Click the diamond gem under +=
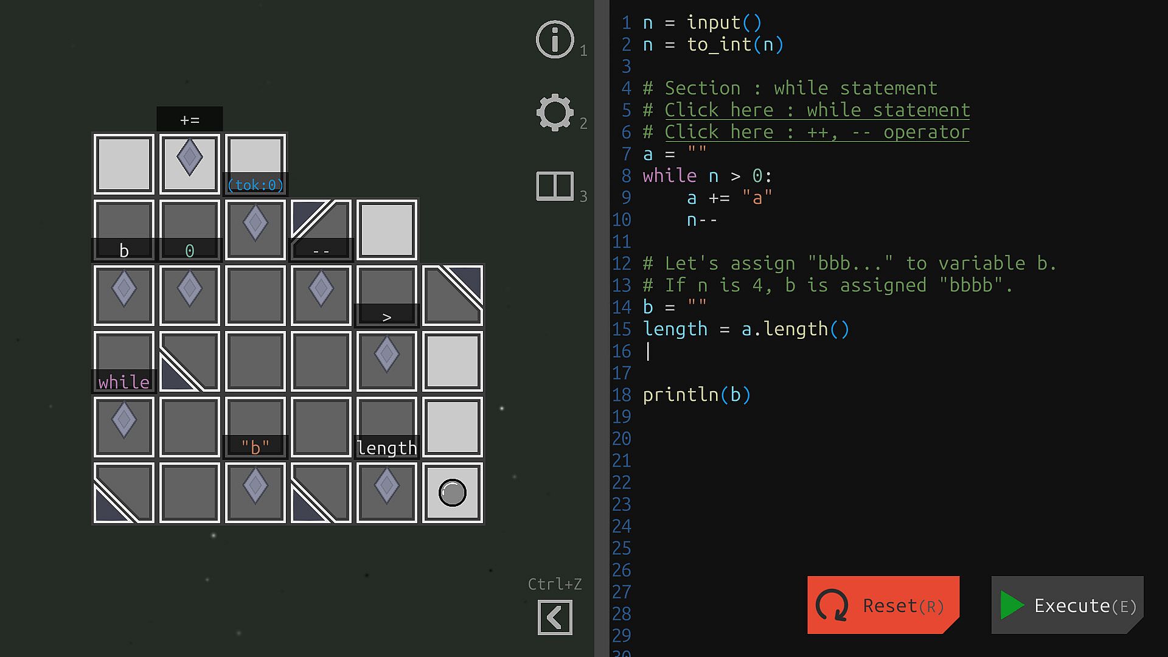The height and width of the screenshot is (657, 1168). (x=189, y=158)
